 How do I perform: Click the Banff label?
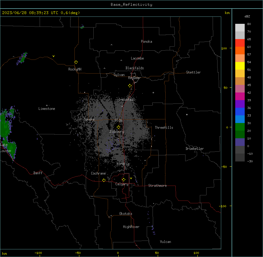tap(38, 173)
